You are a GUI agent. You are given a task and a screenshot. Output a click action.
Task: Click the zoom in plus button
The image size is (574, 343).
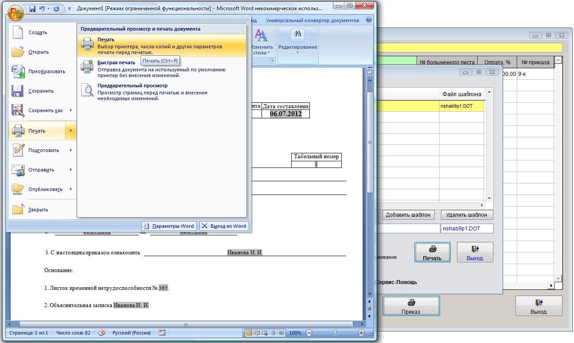[361, 333]
